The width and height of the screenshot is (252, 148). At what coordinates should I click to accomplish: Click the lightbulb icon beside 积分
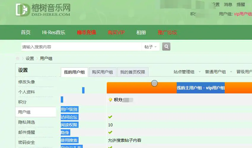110,100
